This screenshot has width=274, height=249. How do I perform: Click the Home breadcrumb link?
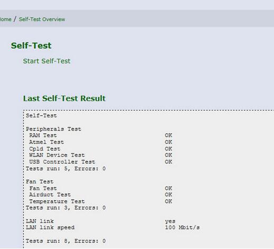click(5, 19)
